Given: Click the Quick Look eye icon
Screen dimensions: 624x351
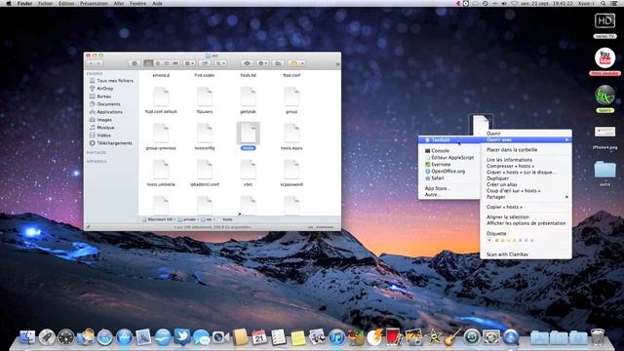Looking at the screenshot, I should point(247,63).
